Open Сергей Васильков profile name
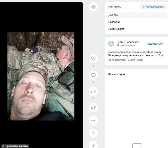The width and height of the screenshot is (168, 148). (x=128, y=42)
